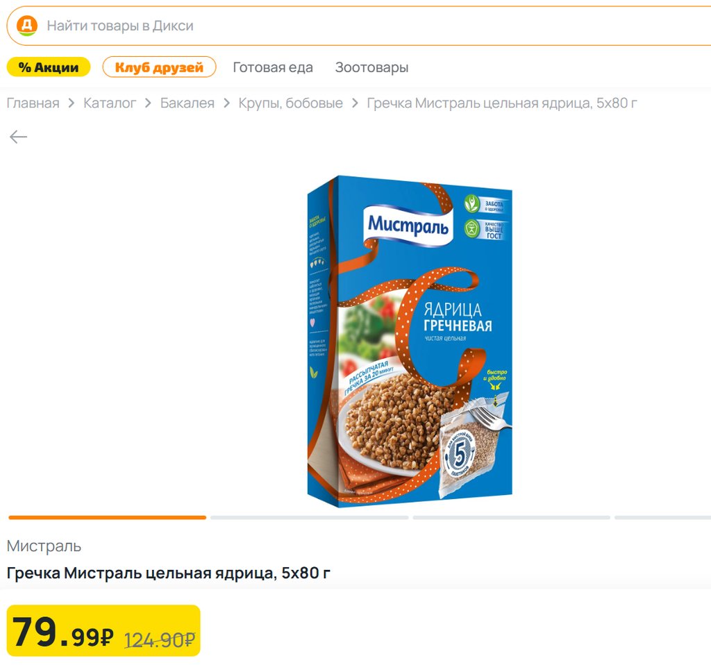Viewport: 711px width, 665px height.
Task: Open the Мистраль brand link above title
Action: tap(44, 546)
